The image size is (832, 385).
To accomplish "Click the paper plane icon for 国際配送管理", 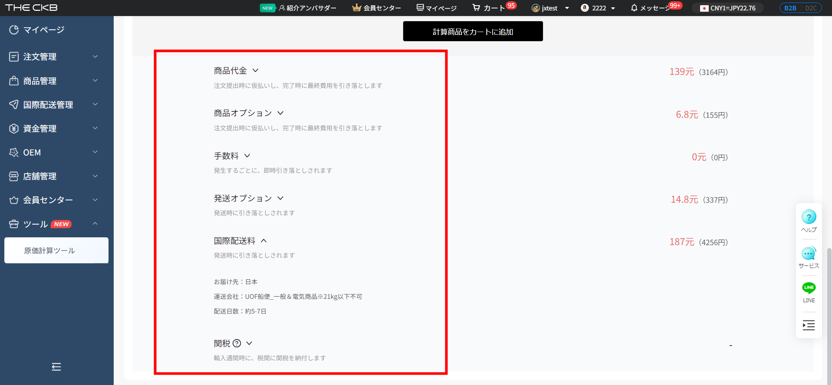I will pyautogui.click(x=14, y=104).
